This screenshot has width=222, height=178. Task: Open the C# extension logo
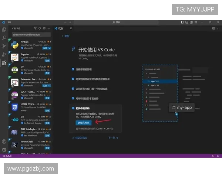(x=15, y=70)
